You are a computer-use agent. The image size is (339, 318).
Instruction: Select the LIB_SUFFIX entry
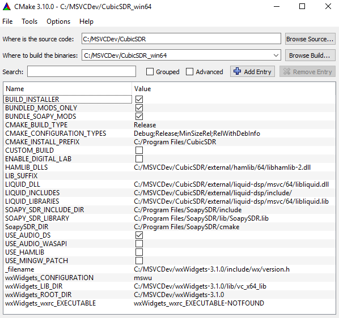pos(21,176)
